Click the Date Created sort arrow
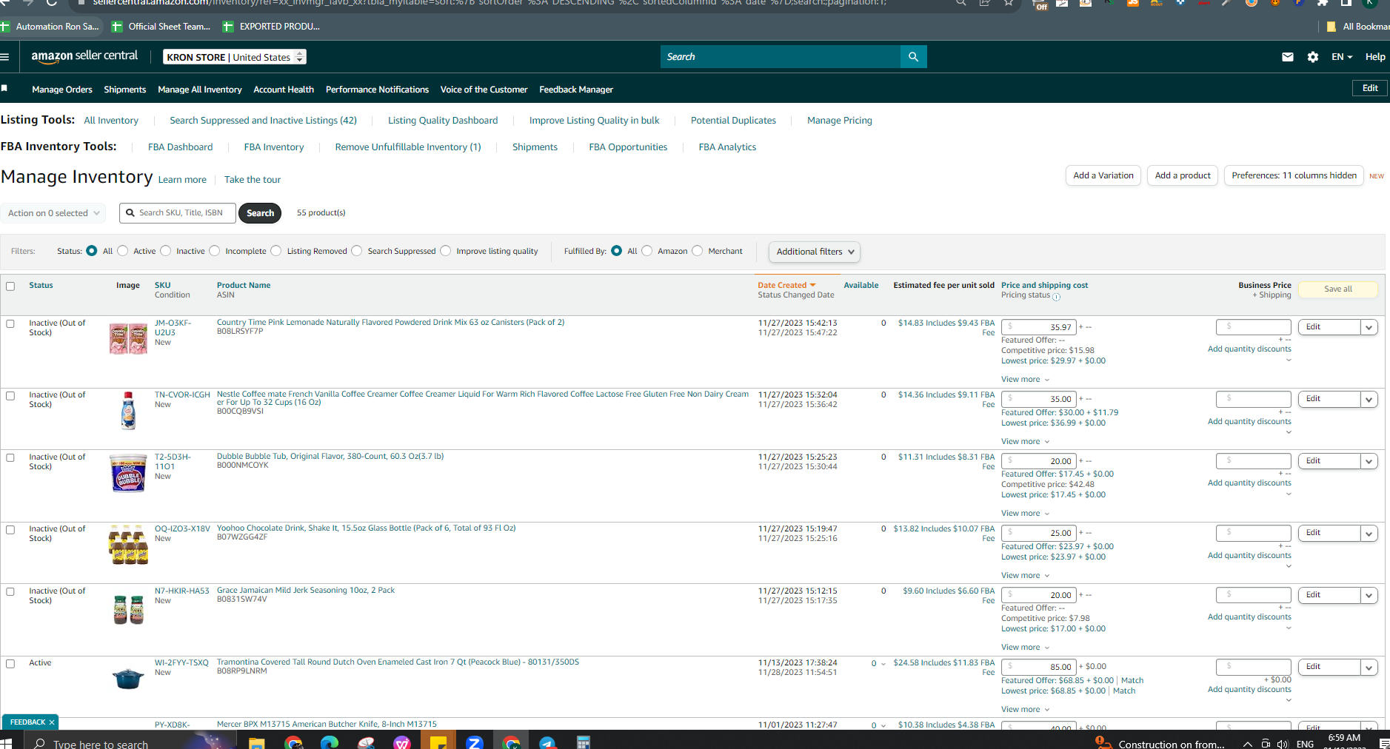This screenshot has width=1390, height=749. tap(812, 285)
